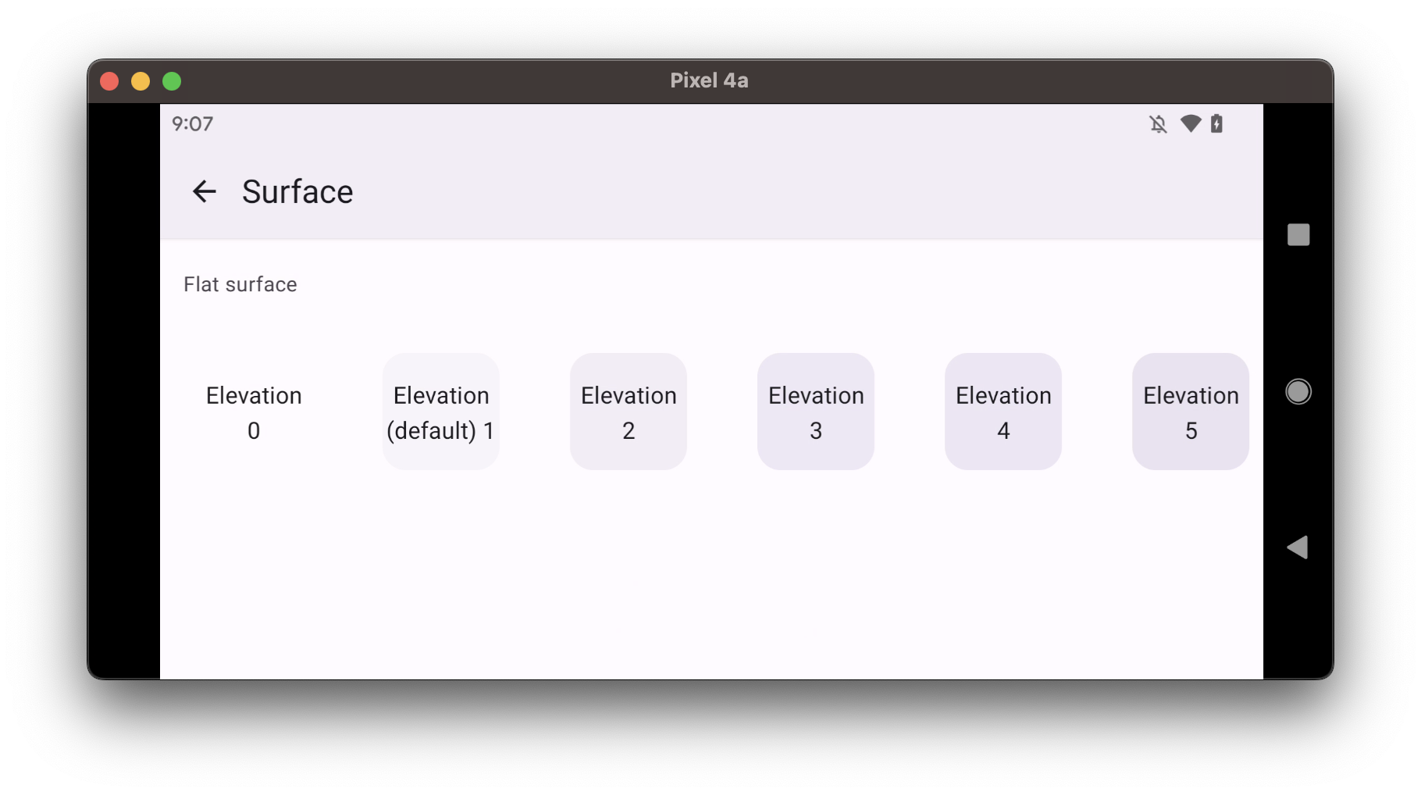Viewport: 1421px width, 795px height.
Task: Click the Wi-Fi signal status icon
Action: point(1191,123)
